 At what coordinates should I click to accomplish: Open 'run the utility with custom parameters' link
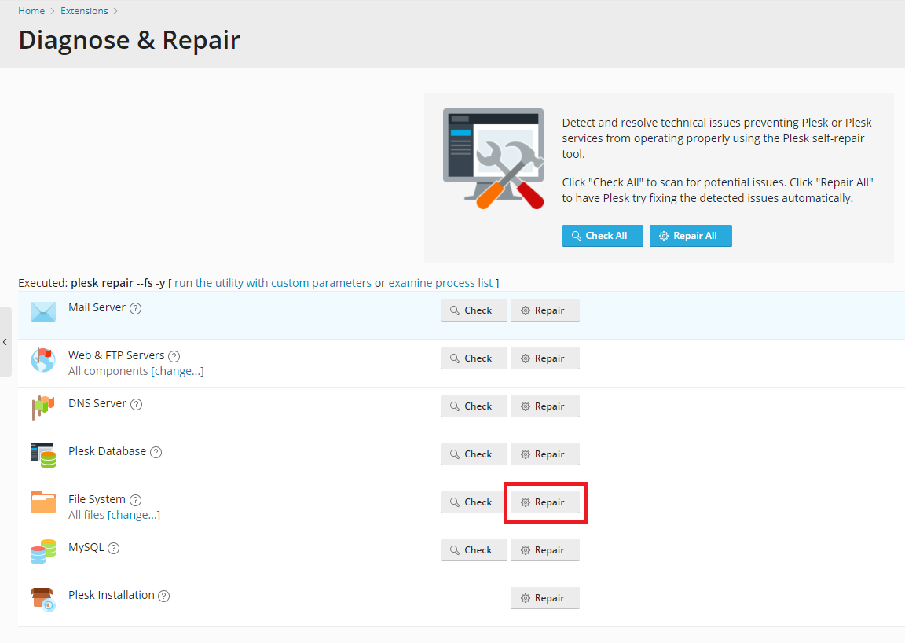pyautogui.click(x=273, y=283)
